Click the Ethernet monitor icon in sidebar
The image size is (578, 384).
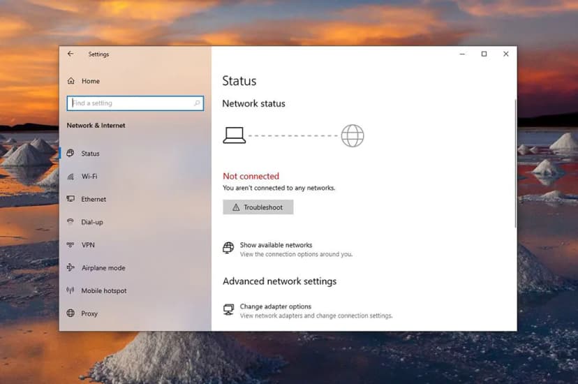pyautogui.click(x=71, y=199)
